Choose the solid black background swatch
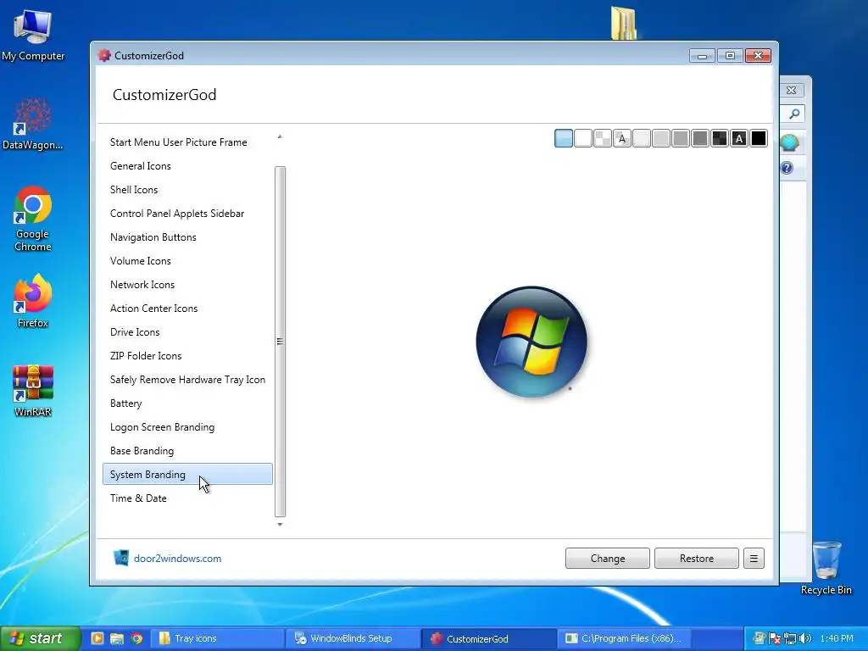 759,138
